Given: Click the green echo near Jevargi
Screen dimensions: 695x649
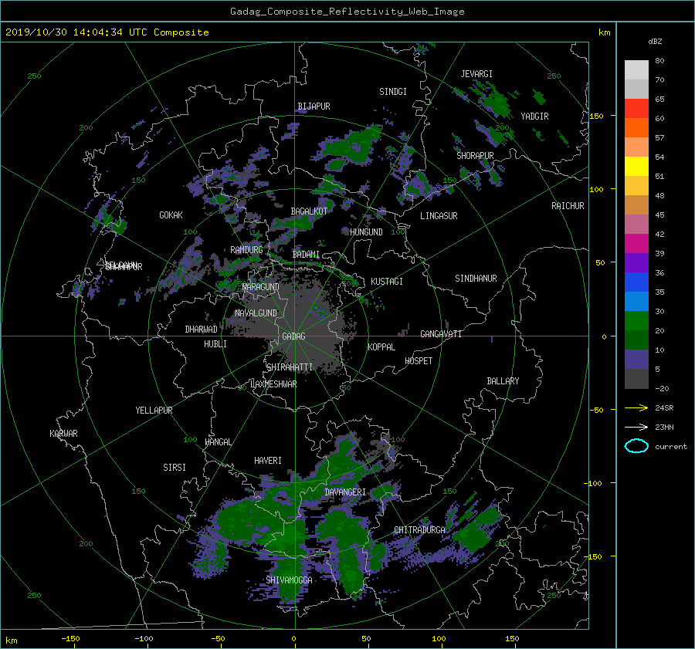Looking at the screenshot, I should (497, 103).
